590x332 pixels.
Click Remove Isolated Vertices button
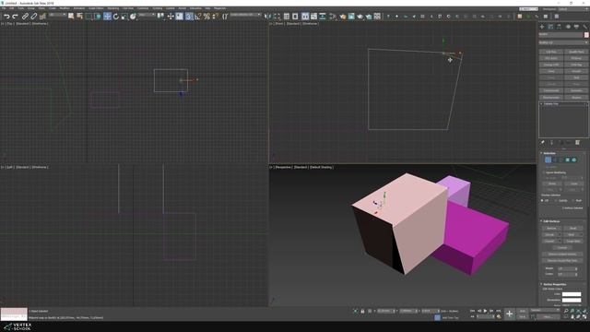[562, 255]
